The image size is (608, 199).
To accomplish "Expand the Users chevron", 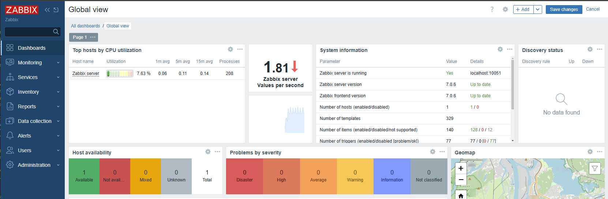I will point(58,150).
